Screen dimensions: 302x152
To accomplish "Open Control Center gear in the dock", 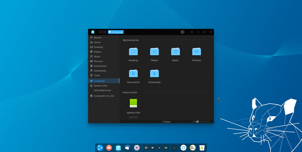I will [137, 148].
